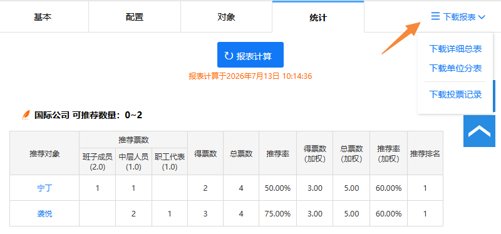Click the 得票数 column header
The height and width of the screenshot is (234, 501).
coord(205,153)
